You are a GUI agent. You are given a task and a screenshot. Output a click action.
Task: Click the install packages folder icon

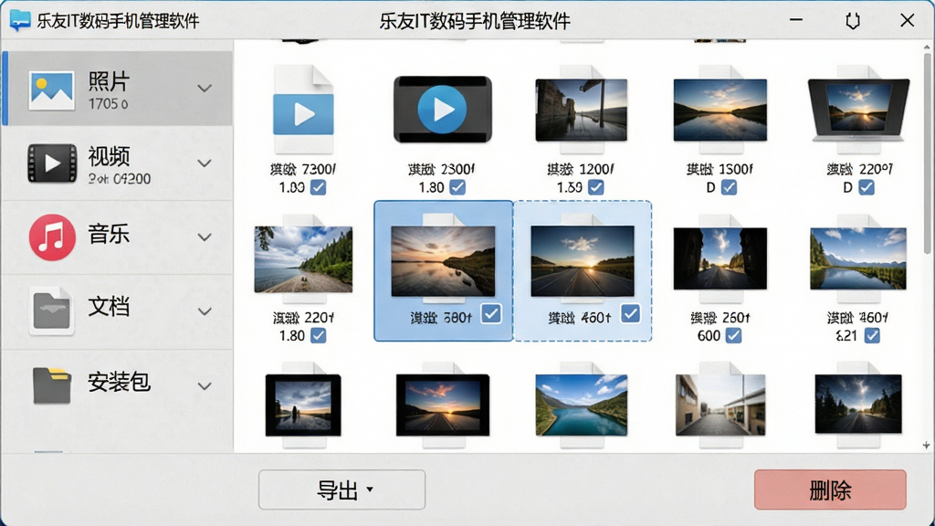tap(52, 384)
